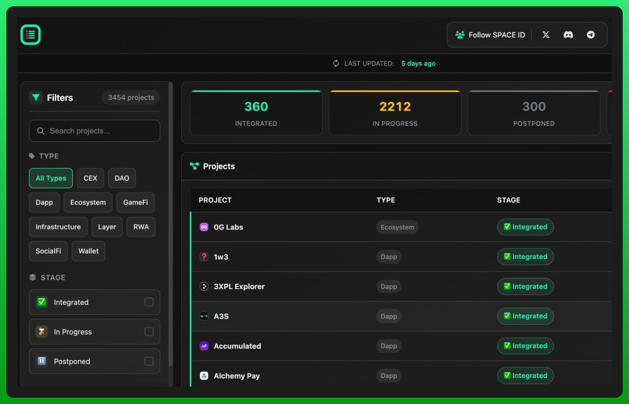Click the 3454 projects count badge
Viewport: 629px width, 404px height.
131,98
